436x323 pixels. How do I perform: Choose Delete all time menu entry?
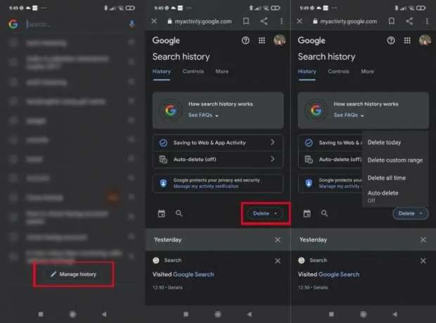(386, 178)
